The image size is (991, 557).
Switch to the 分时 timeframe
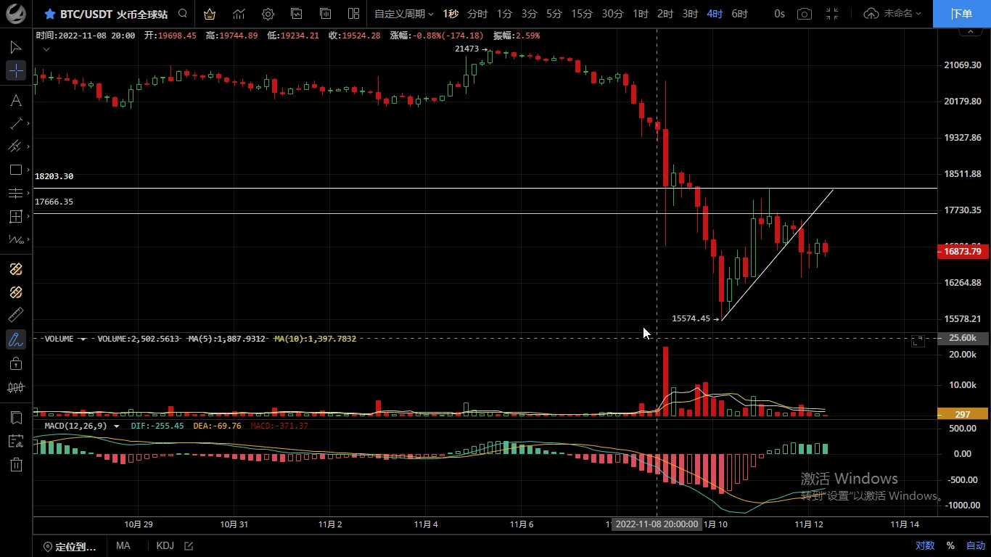477,14
